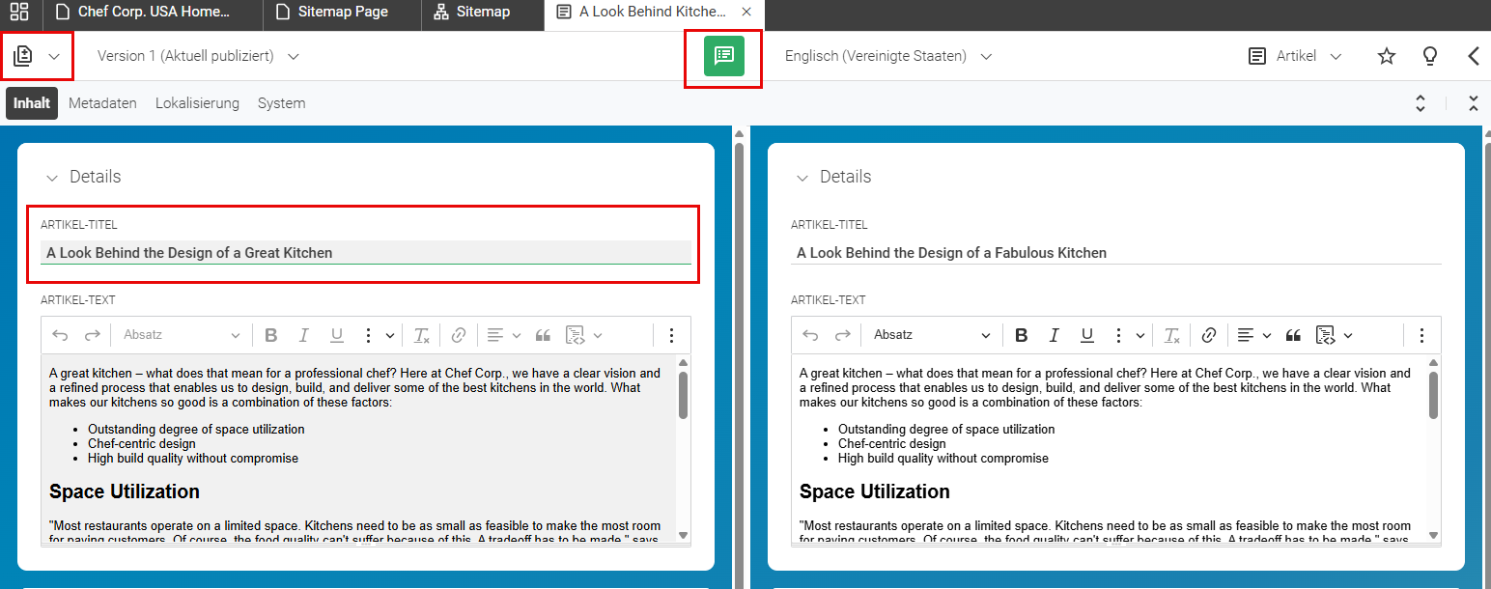Add article to bookmarks with star icon
Screen dimensions: 1491x589
coord(1387,56)
